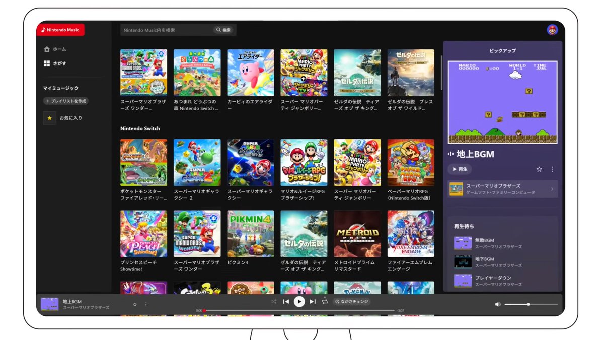Click the main content vertical scrollbar

pyautogui.click(x=441, y=73)
